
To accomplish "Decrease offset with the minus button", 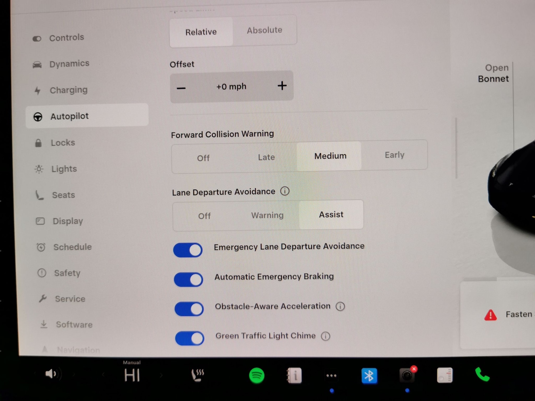I will pyautogui.click(x=181, y=88).
